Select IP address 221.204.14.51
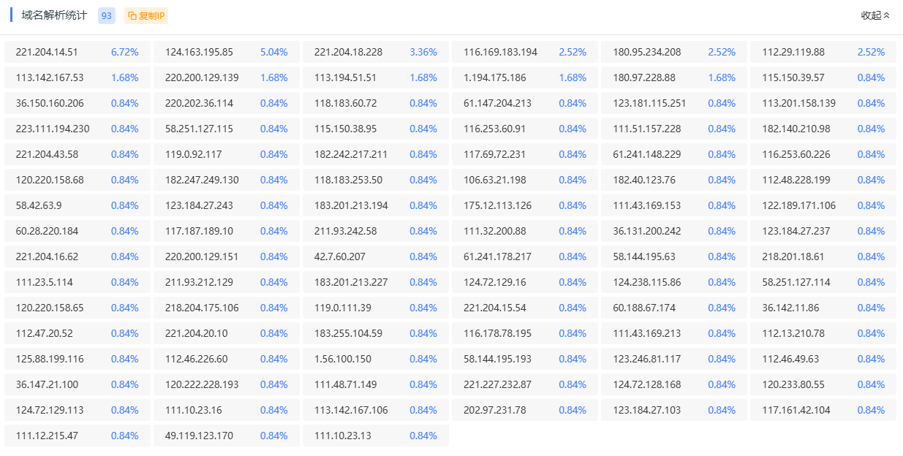 coord(47,52)
